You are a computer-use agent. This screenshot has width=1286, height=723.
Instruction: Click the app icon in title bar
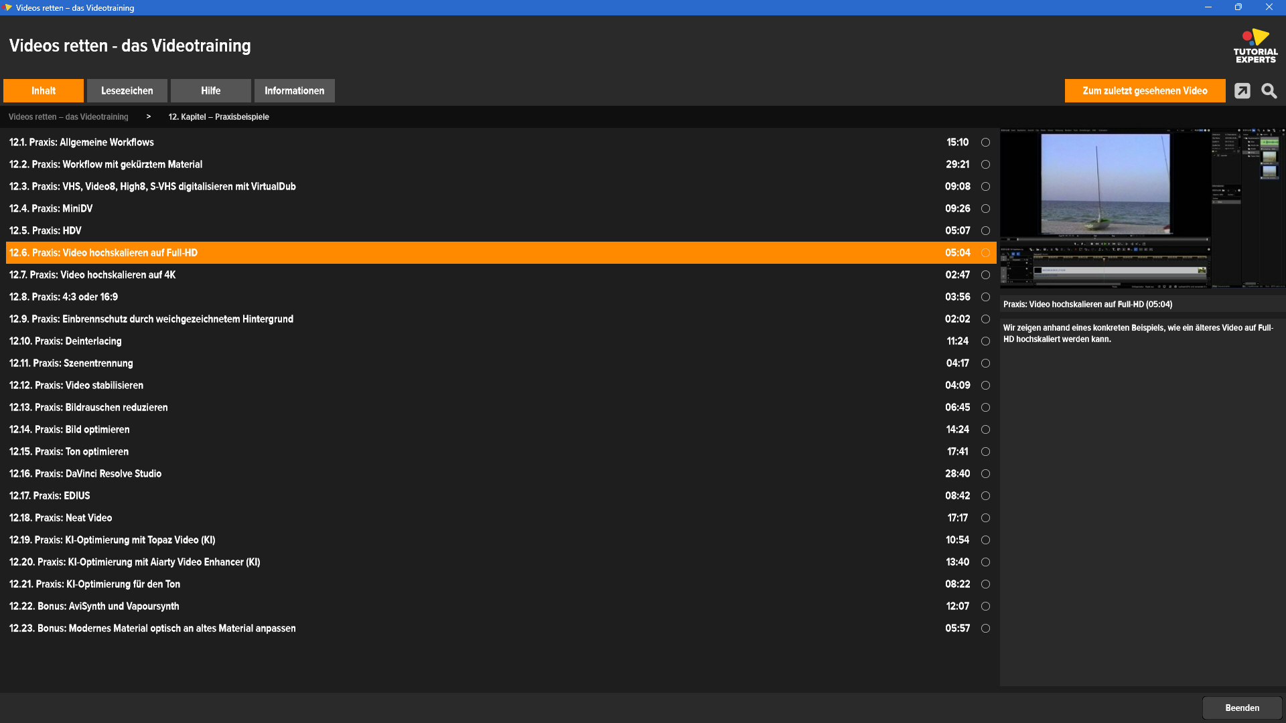(8, 7)
